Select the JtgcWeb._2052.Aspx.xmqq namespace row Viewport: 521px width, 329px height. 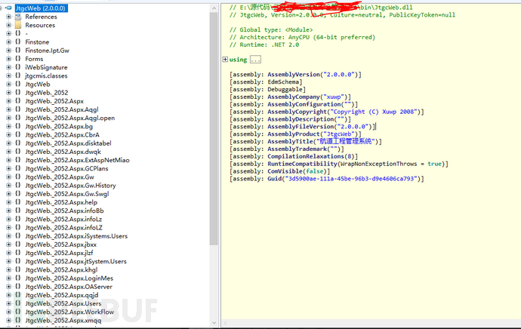tap(63, 321)
